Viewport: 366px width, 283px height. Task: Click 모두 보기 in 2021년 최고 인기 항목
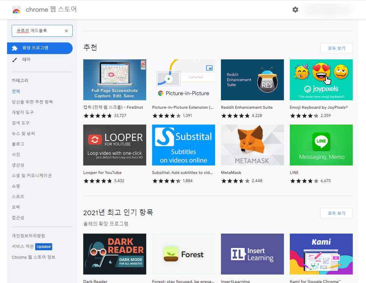(x=336, y=213)
